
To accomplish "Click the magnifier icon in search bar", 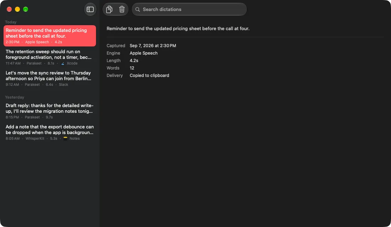I will (138, 10).
